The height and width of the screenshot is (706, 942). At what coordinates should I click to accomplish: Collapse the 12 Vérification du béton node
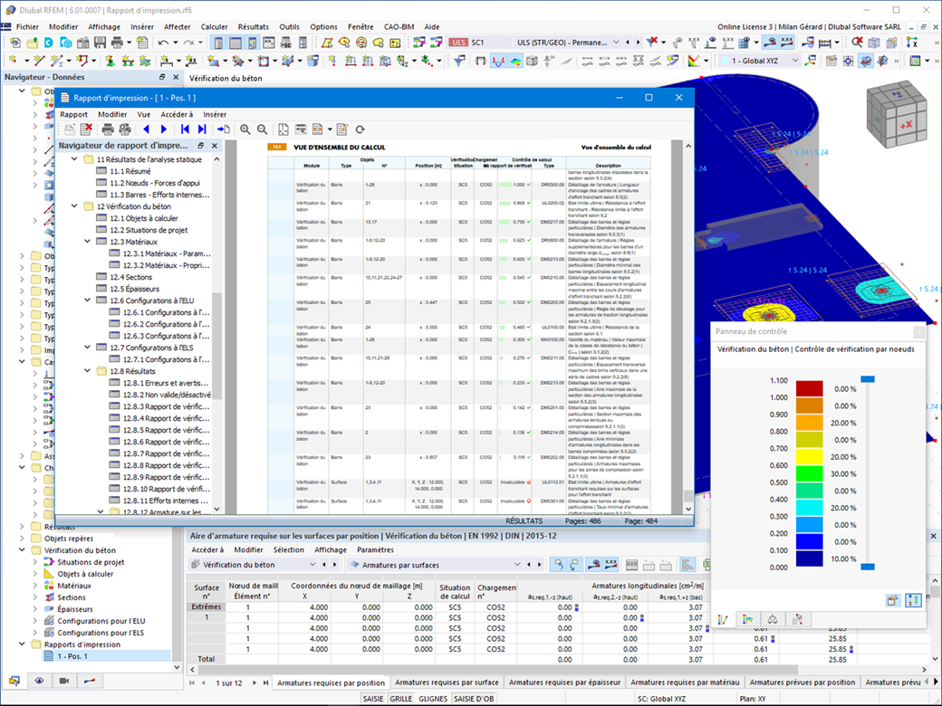coord(74,206)
